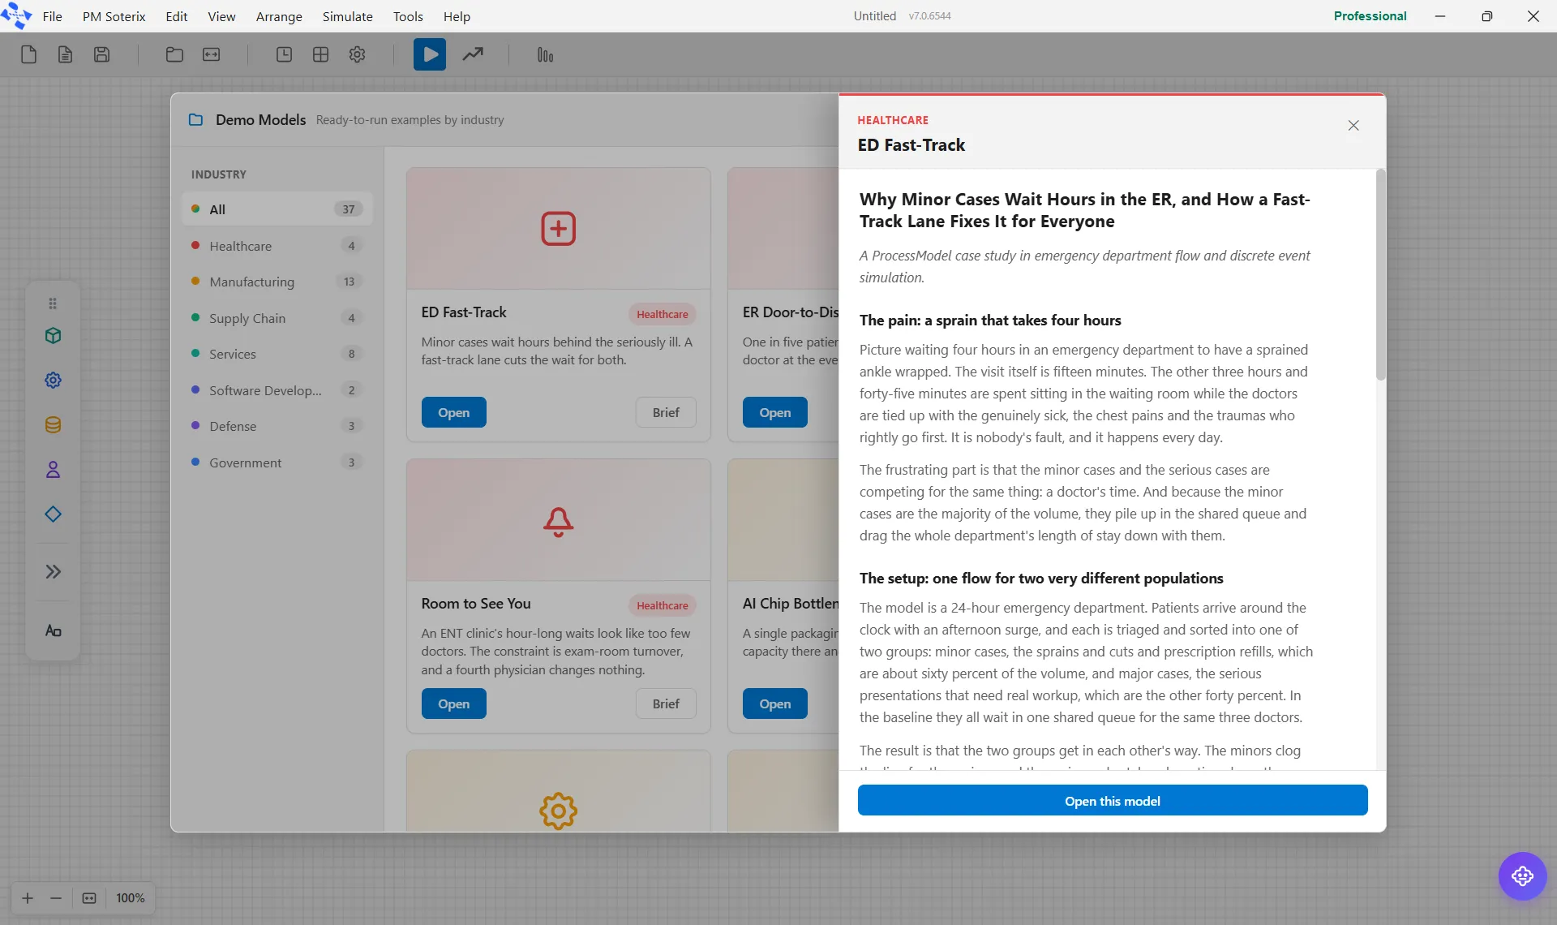Click the Open this model button
The image size is (1557, 925).
point(1113,801)
